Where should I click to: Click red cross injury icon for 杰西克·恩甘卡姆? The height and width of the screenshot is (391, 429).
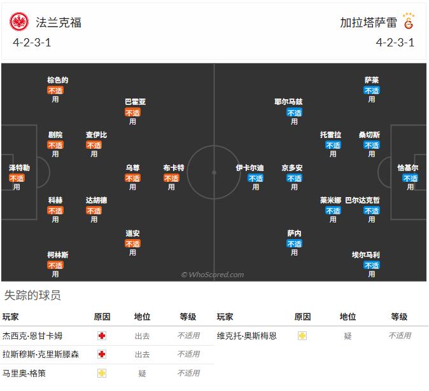click(102, 336)
